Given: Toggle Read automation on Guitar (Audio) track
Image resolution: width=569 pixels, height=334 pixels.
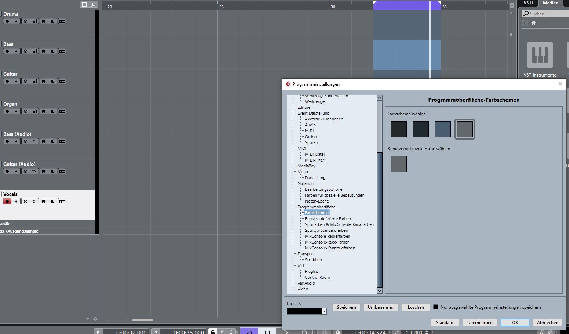Looking at the screenshot, I should [x=44, y=171].
